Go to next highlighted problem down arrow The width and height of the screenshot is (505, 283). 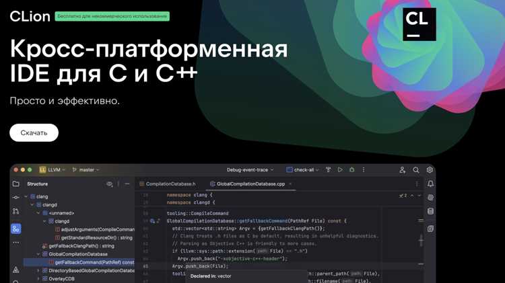point(419,196)
